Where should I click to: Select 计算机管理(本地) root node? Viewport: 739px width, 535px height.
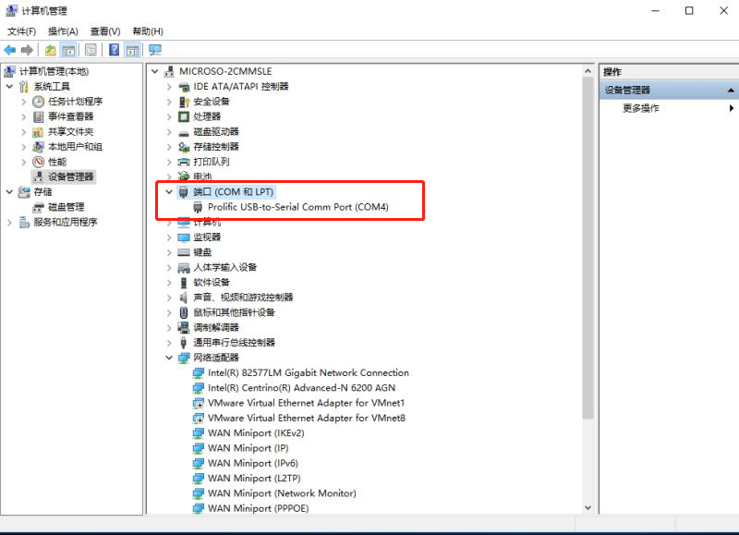click(54, 71)
